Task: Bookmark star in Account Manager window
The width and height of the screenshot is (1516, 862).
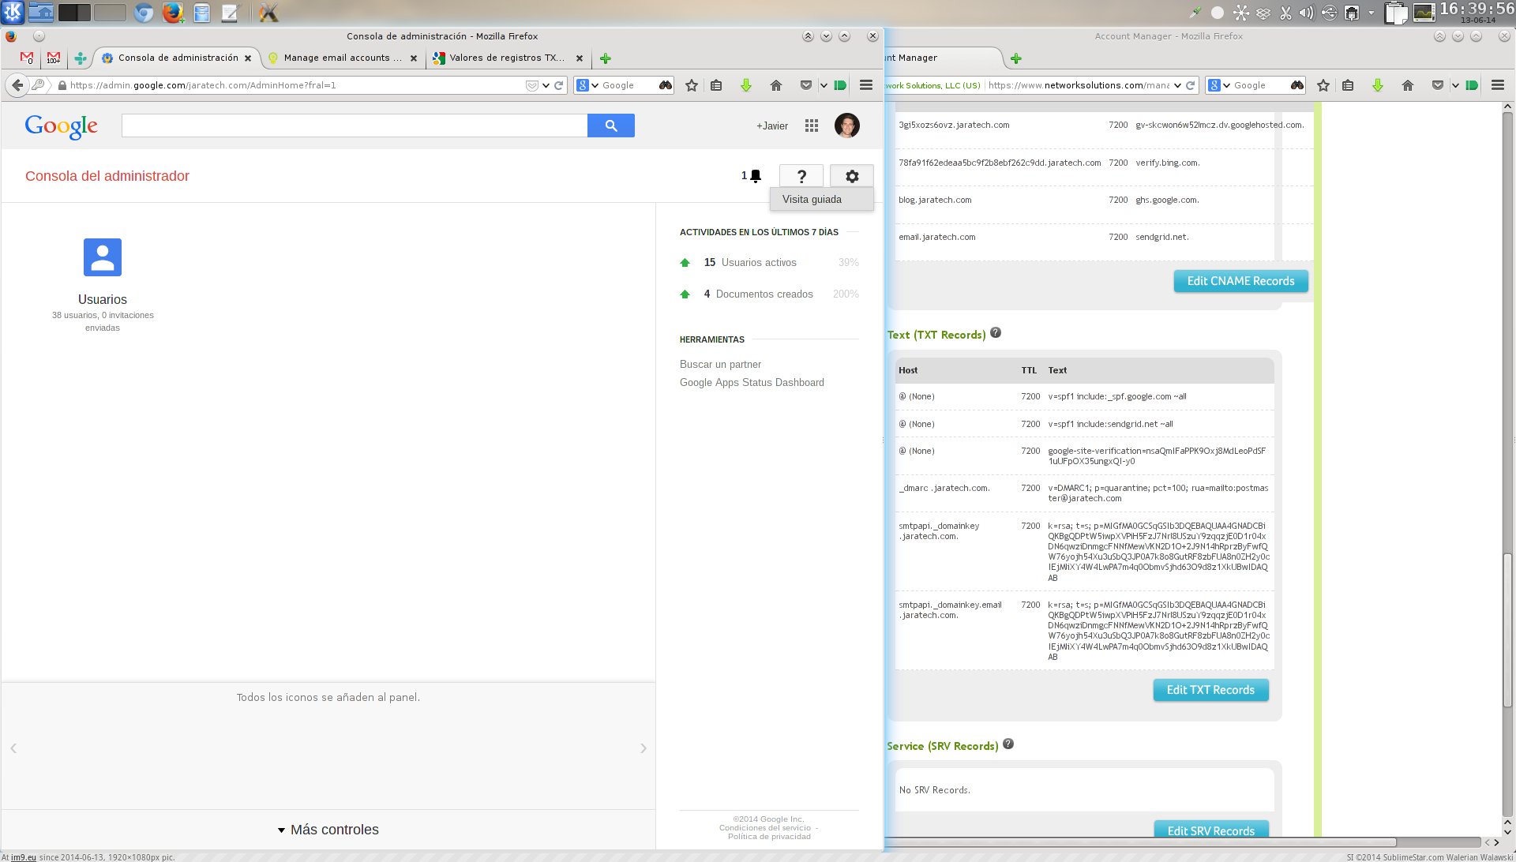Action: pos(1323,85)
